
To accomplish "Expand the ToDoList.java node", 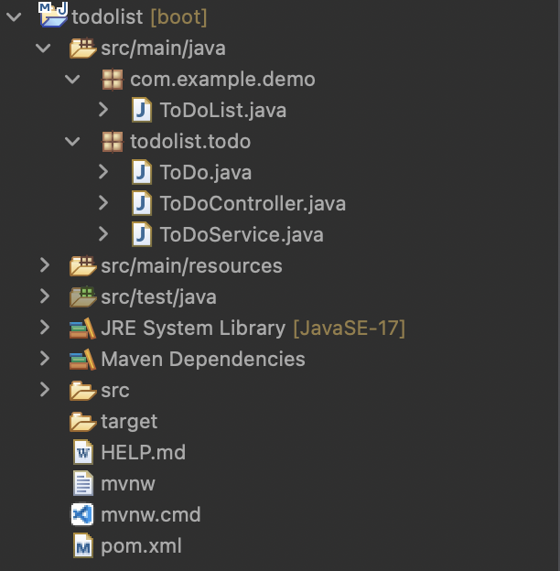I will [x=103, y=110].
